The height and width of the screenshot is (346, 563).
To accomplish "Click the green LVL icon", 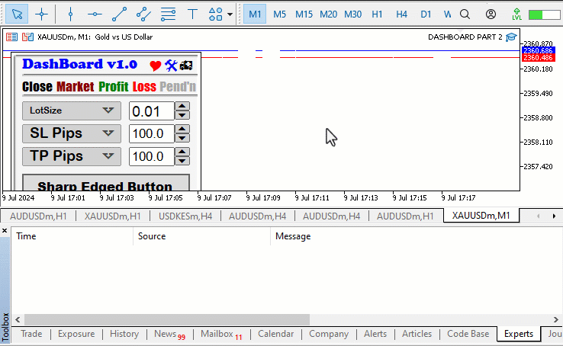I will [516, 14].
